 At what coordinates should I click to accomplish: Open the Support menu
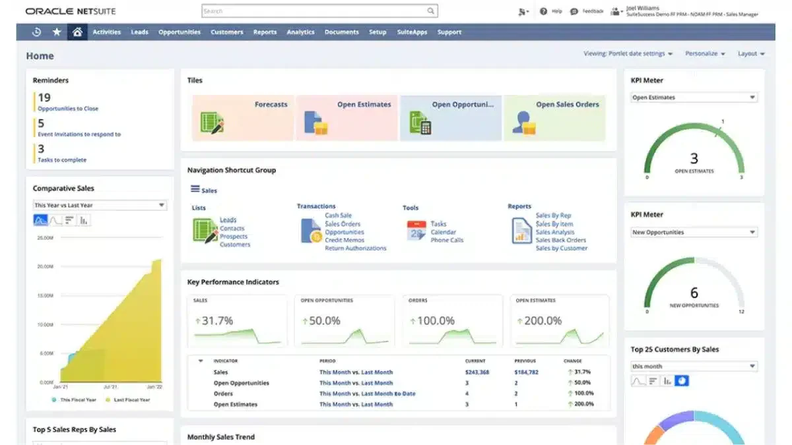pos(449,32)
